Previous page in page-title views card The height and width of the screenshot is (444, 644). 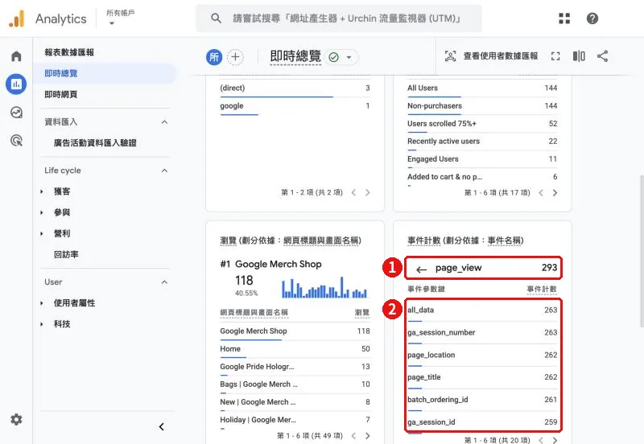coord(353,436)
